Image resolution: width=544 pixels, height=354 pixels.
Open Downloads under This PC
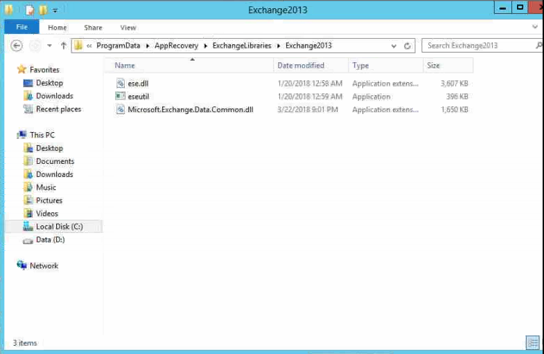tap(55, 174)
